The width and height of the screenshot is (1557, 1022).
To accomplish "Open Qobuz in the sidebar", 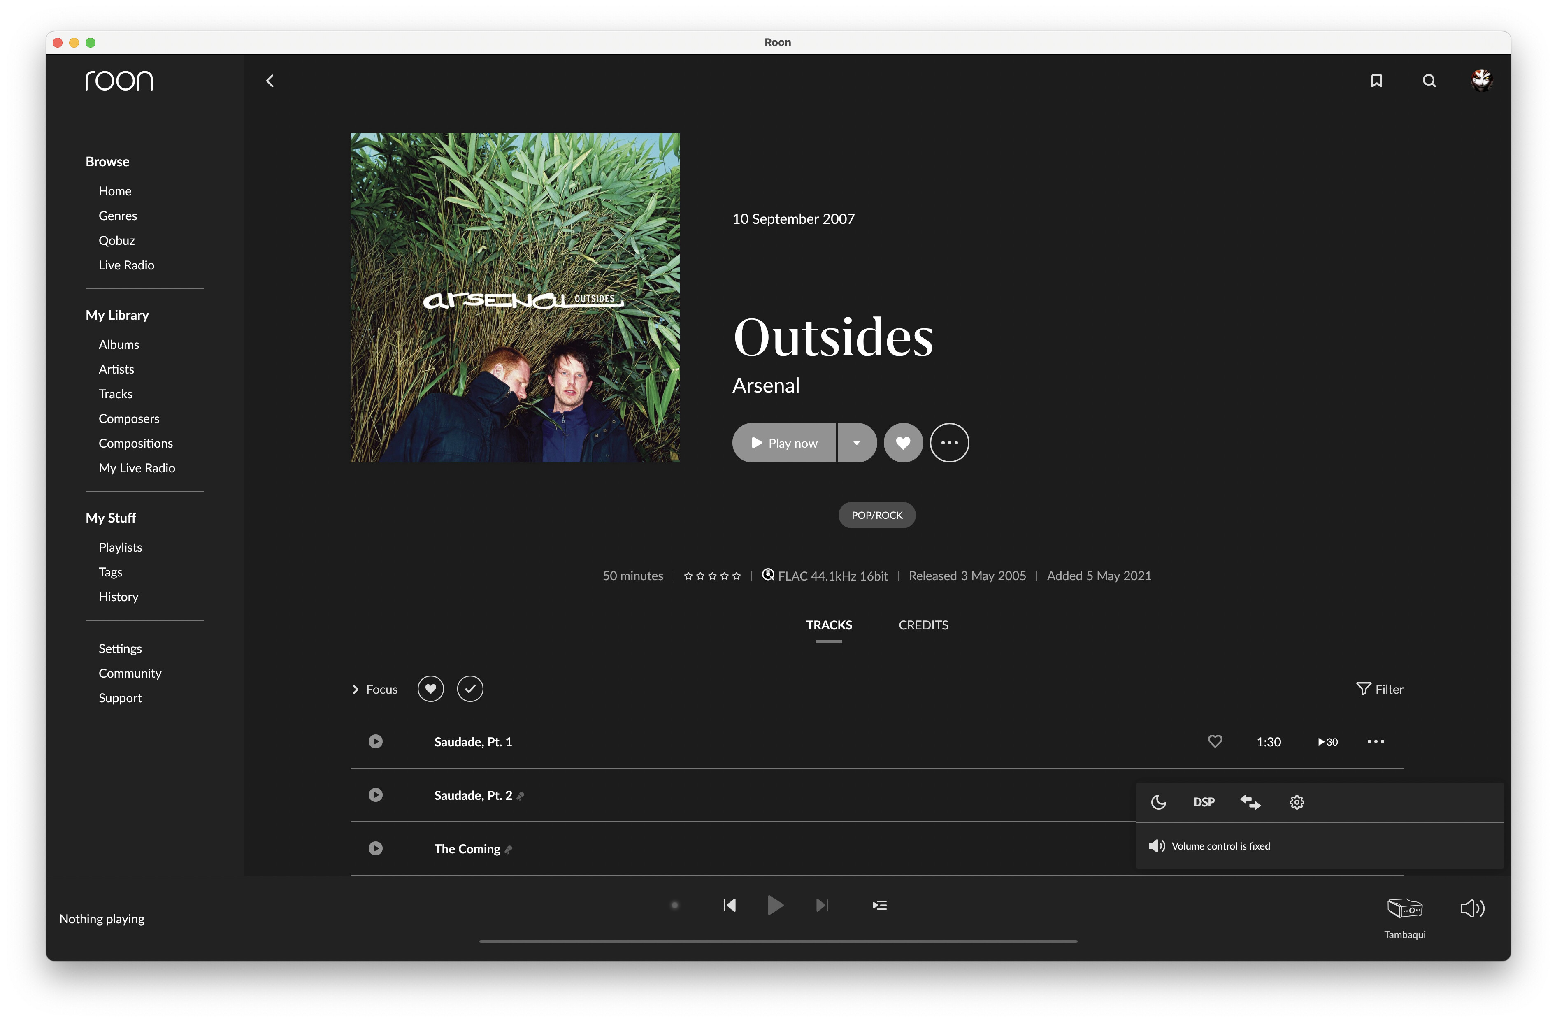I will (116, 240).
